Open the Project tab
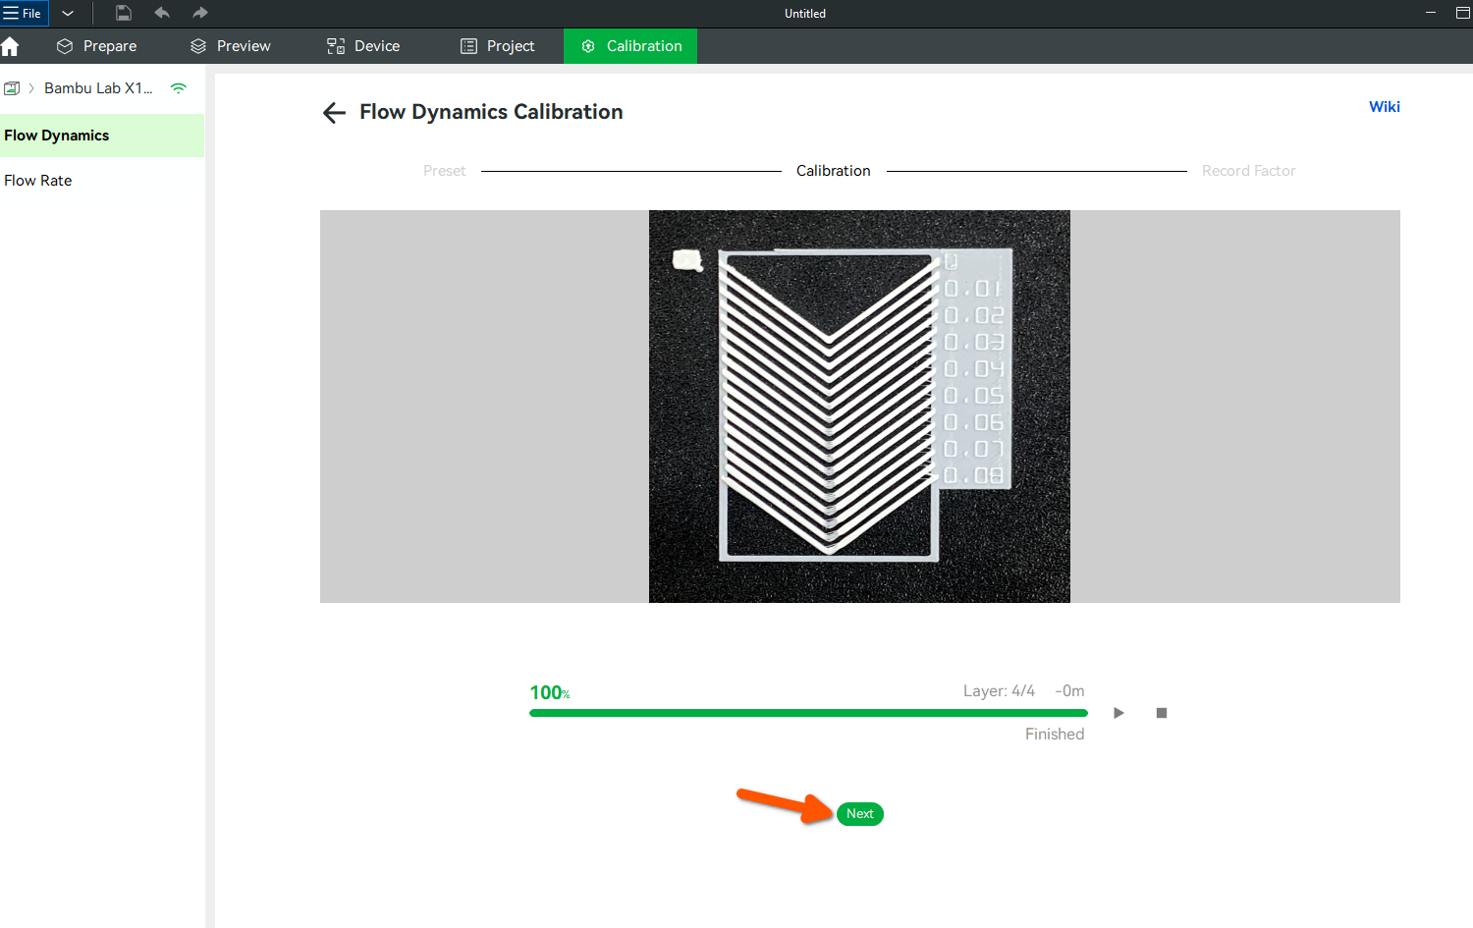 [497, 46]
